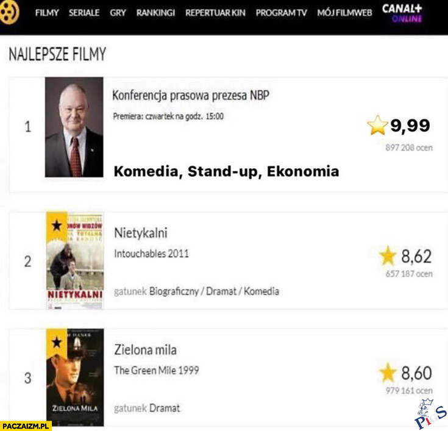The width and height of the screenshot is (448, 431).
Task: Go to the Gry section
Action: click(118, 13)
